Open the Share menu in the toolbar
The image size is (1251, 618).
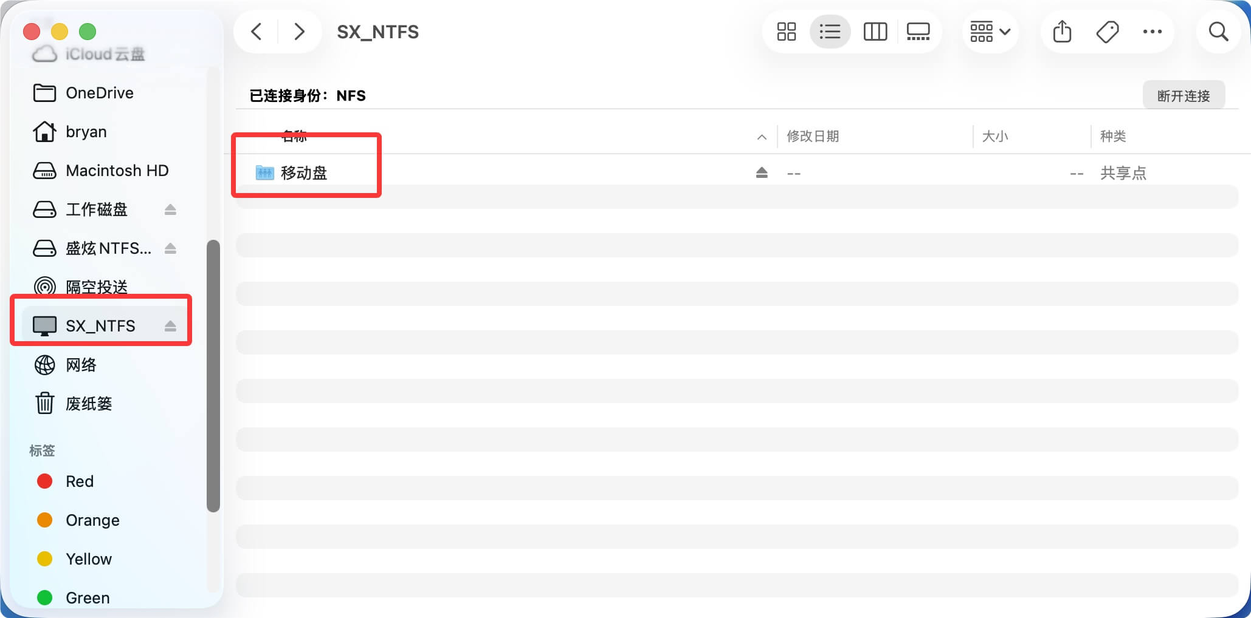[1061, 32]
